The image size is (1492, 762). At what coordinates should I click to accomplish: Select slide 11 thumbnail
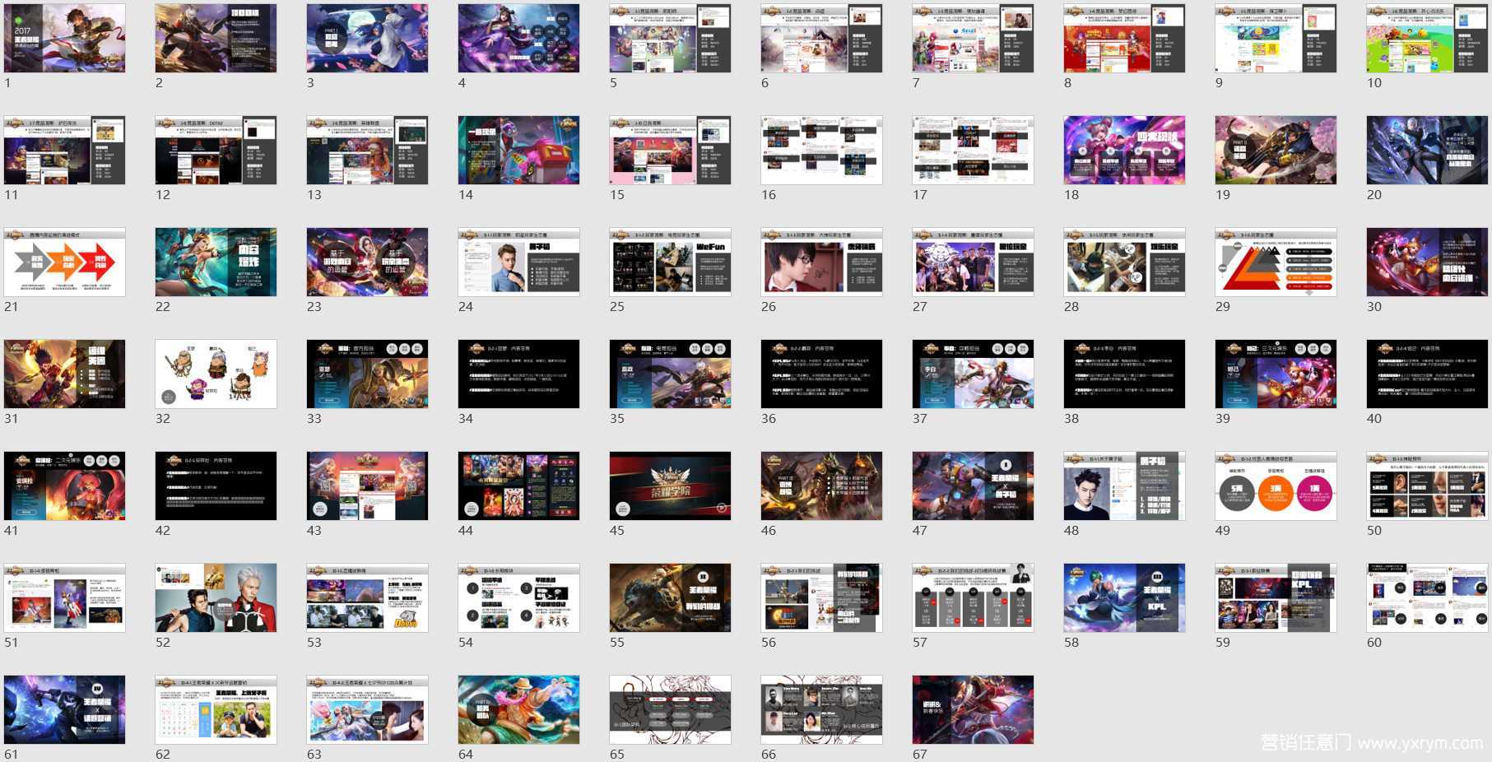click(x=64, y=150)
